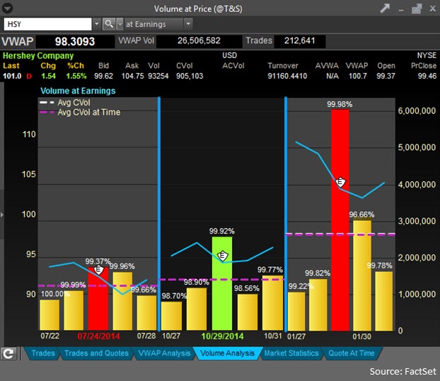440x381 pixels.
Task: Click the refresh button at bottom left
Action: (x=8, y=353)
